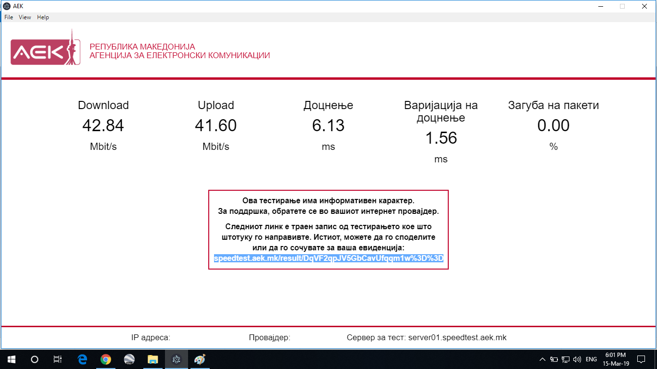Viewport: 657px width, 369px height.
Task: Open the volume control tray icon
Action: point(577,359)
